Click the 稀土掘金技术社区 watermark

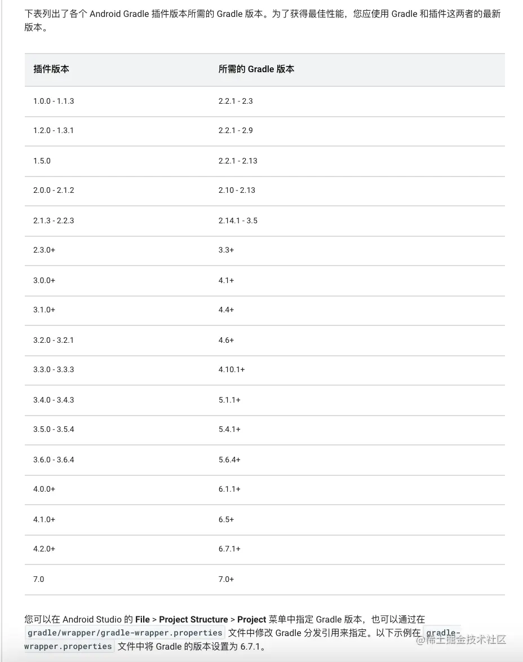pyautogui.click(x=461, y=639)
